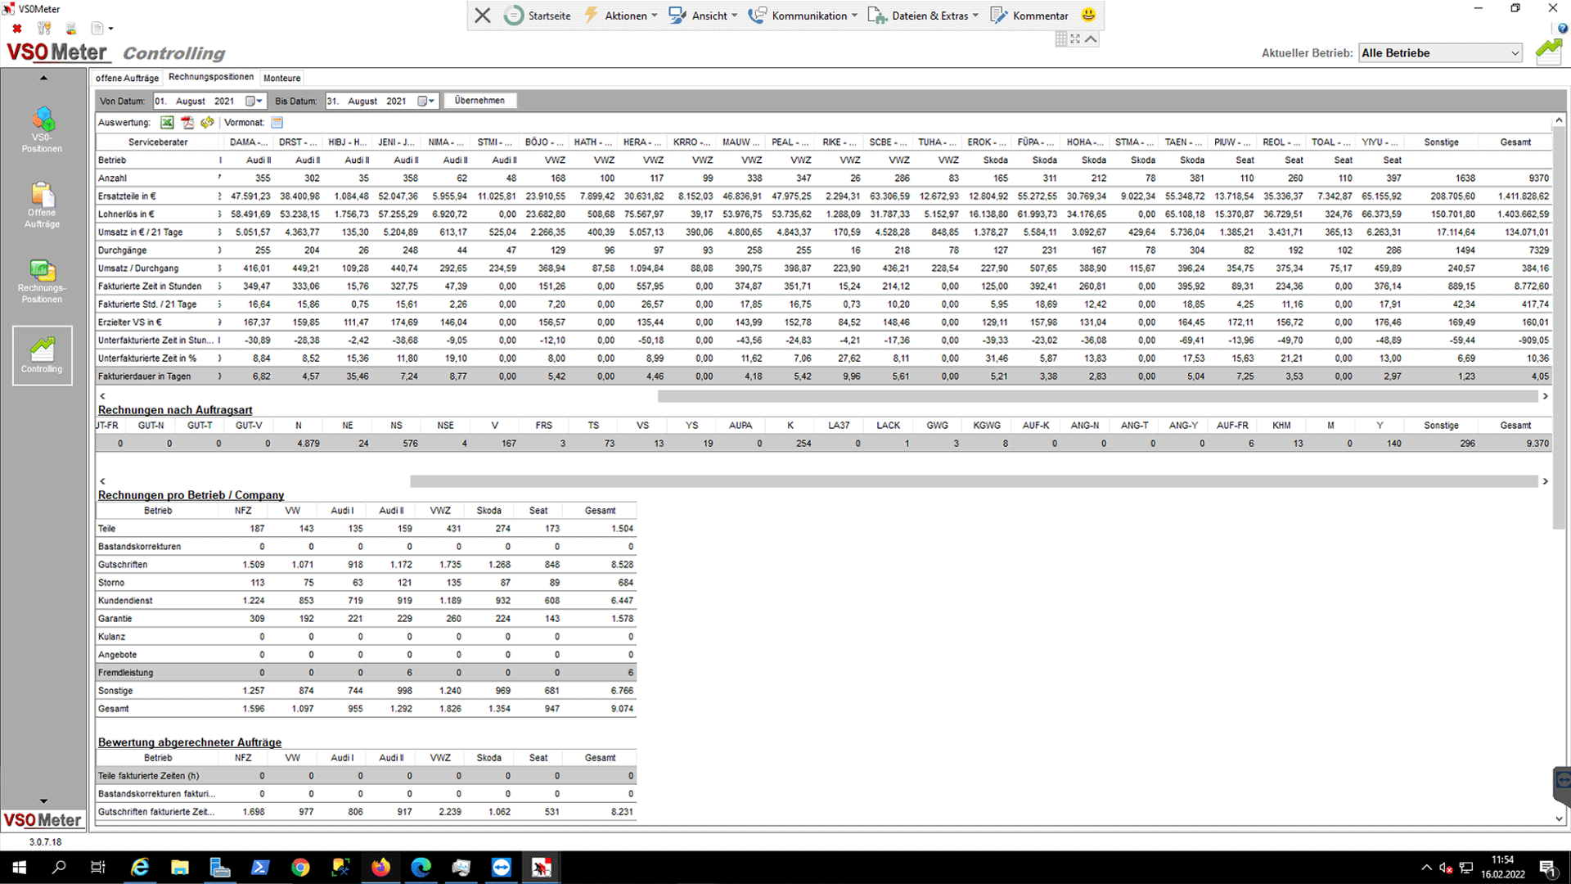
Task: Open the Ansicht menu
Action: [703, 16]
